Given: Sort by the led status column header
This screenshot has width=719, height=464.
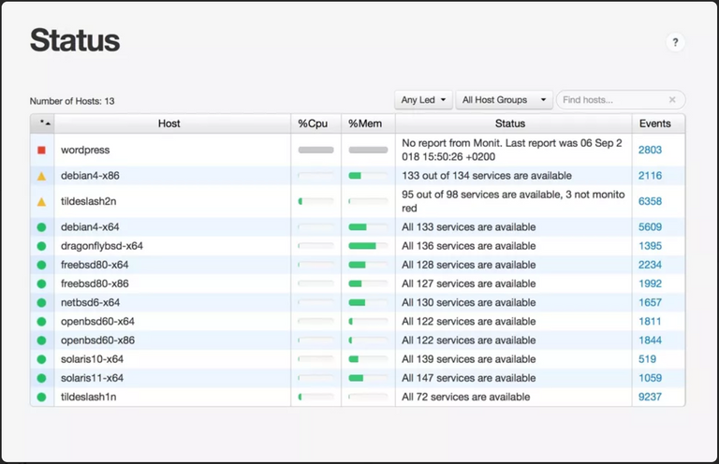Looking at the screenshot, I should [45, 123].
